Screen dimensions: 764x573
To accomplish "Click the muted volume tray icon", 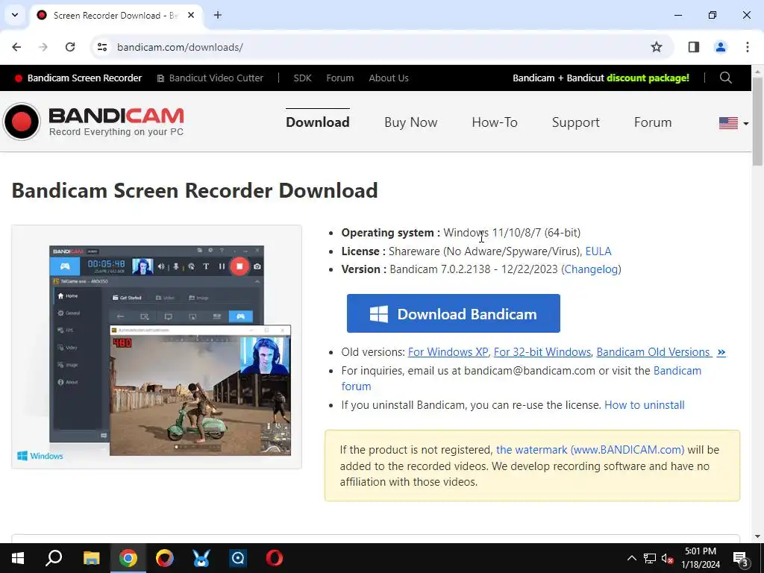I will click(667, 558).
